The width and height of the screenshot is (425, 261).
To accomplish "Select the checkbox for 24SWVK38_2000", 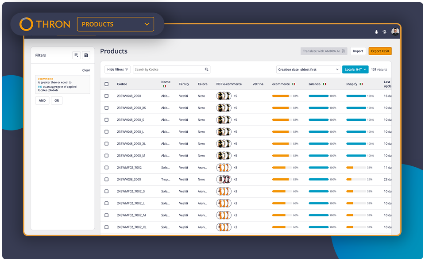I will [x=107, y=180].
